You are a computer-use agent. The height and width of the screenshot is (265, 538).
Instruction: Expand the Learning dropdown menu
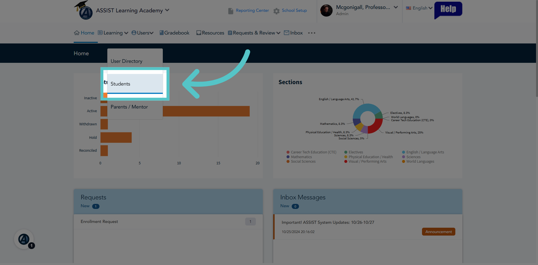pos(113,33)
